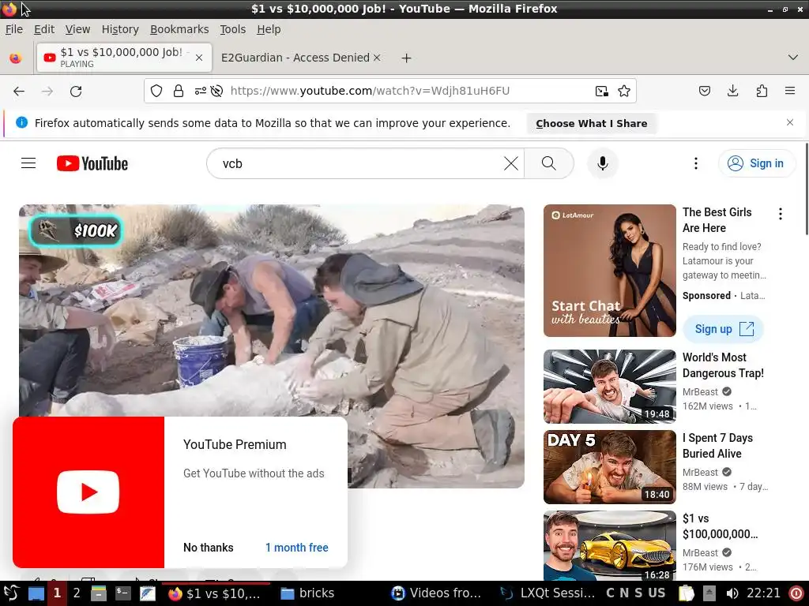
Task: Open options for The Best Girls ad
Action: coord(780,213)
